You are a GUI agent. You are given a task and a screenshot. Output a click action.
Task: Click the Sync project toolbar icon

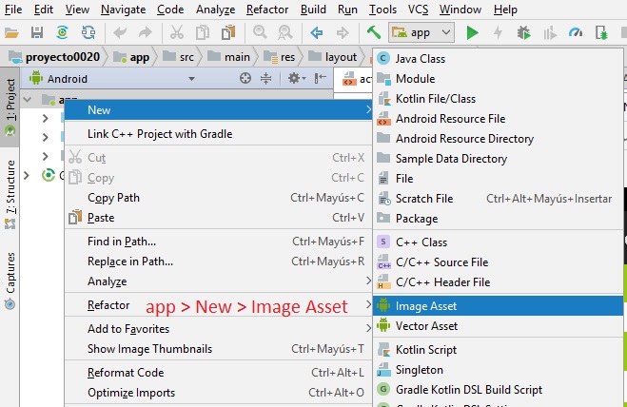click(x=62, y=32)
